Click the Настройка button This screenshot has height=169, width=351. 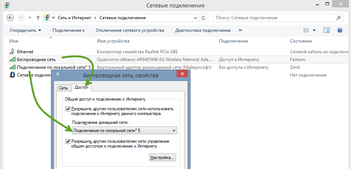(162, 158)
